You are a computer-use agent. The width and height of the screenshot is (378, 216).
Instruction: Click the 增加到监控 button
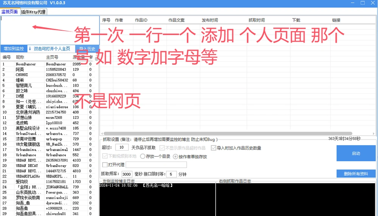coord(14,49)
